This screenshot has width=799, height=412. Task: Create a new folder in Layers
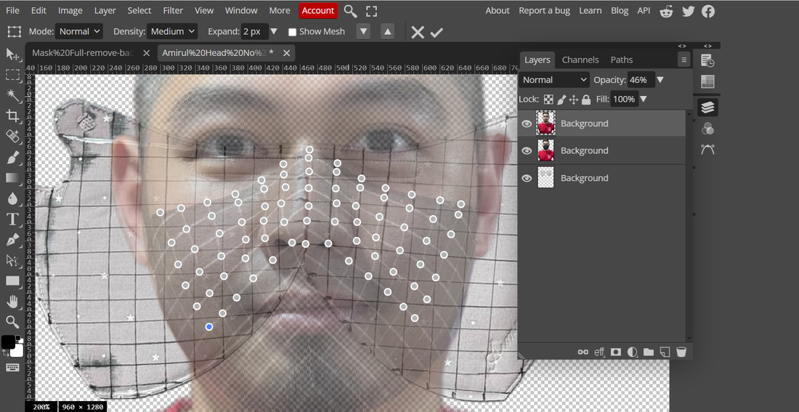coord(648,352)
